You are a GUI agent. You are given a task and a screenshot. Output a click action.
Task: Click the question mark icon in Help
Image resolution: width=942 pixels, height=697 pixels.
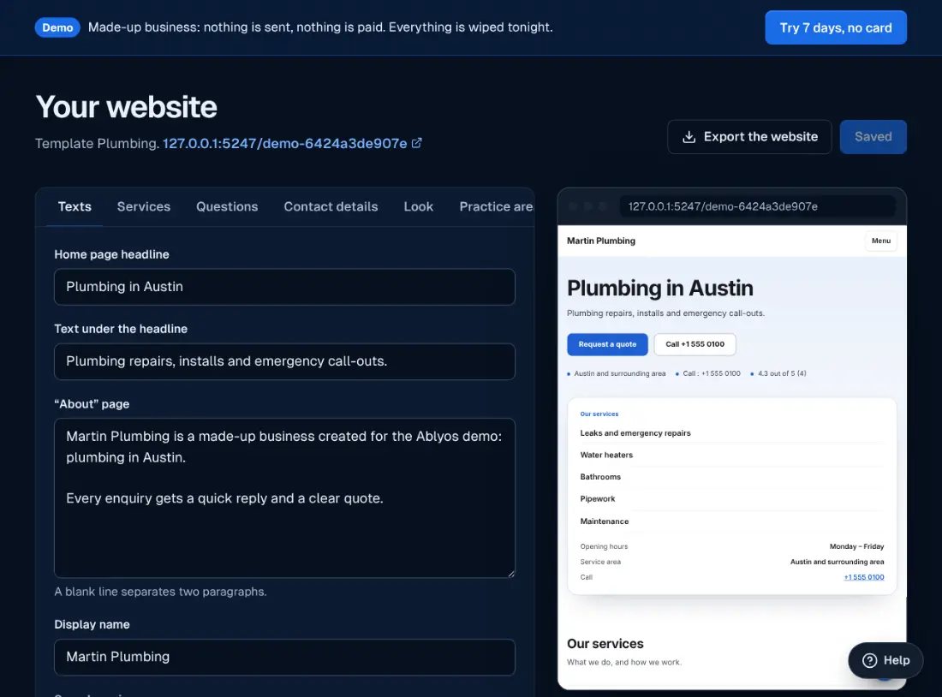pos(869,660)
